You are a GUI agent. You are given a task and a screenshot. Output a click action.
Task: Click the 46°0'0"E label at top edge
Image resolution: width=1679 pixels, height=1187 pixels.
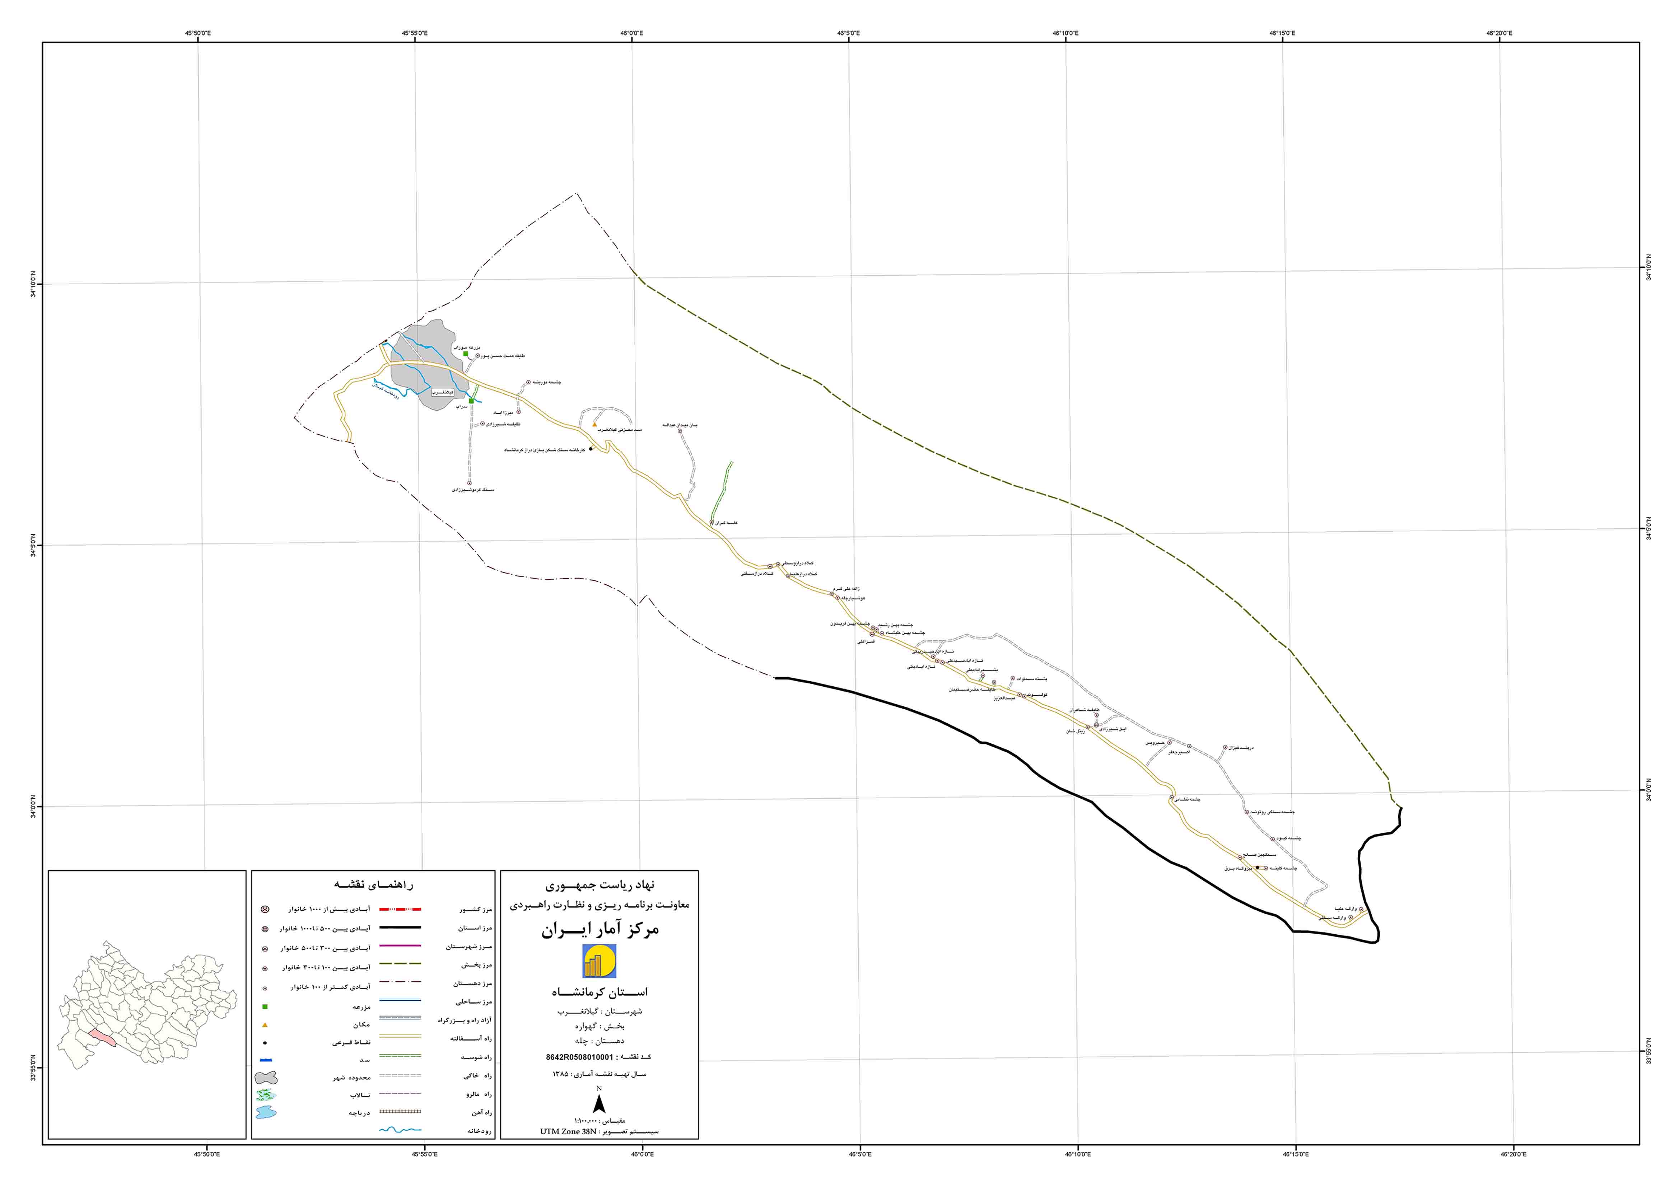[631, 33]
